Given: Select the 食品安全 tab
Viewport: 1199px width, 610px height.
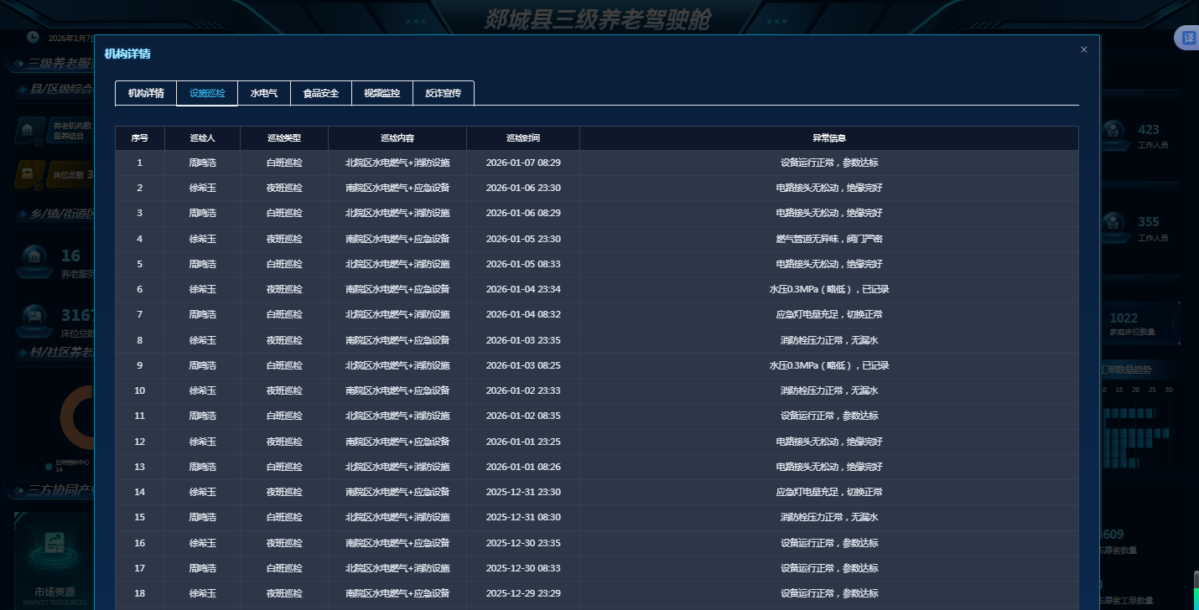Looking at the screenshot, I should (x=321, y=93).
